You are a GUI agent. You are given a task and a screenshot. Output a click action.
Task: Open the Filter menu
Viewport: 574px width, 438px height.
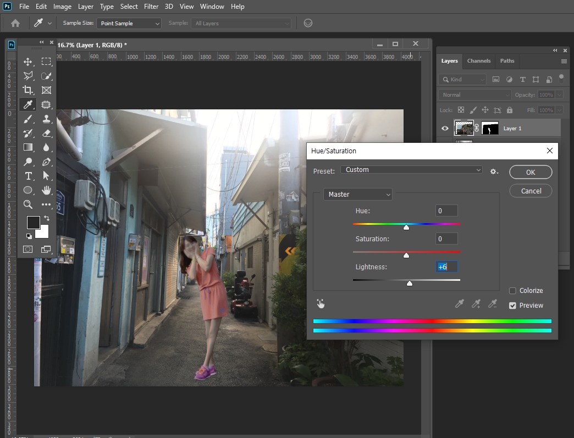point(151,7)
